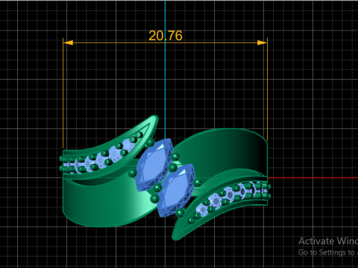
Task: Select the 20.76 dimension text
Action: pos(166,36)
